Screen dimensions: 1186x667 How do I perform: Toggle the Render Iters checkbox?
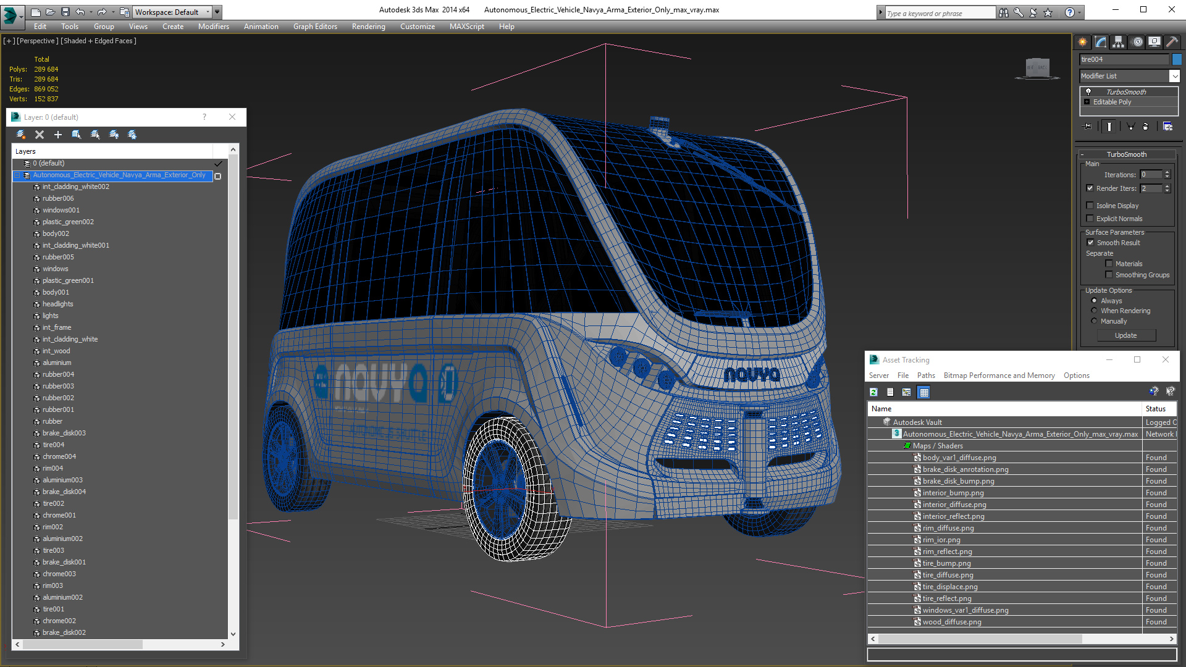tap(1090, 188)
